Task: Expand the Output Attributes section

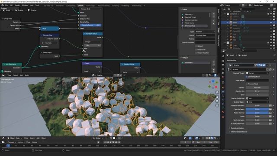Action: pyautogui.click(x=237, y=128)
